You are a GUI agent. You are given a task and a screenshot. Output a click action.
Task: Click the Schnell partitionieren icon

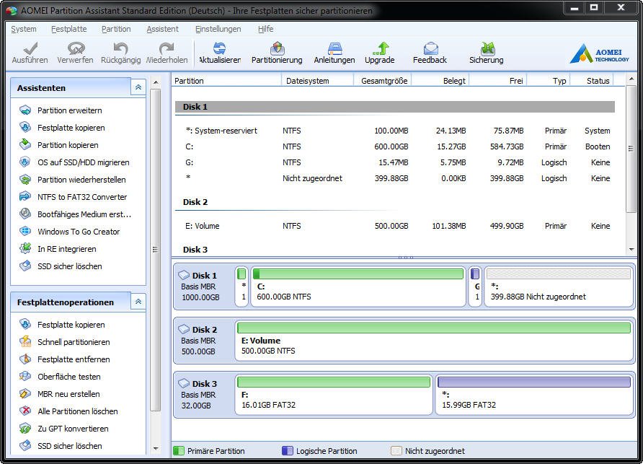[25, 341]
